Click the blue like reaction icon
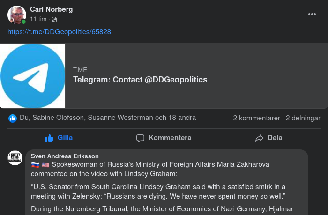 pos(13,118)
